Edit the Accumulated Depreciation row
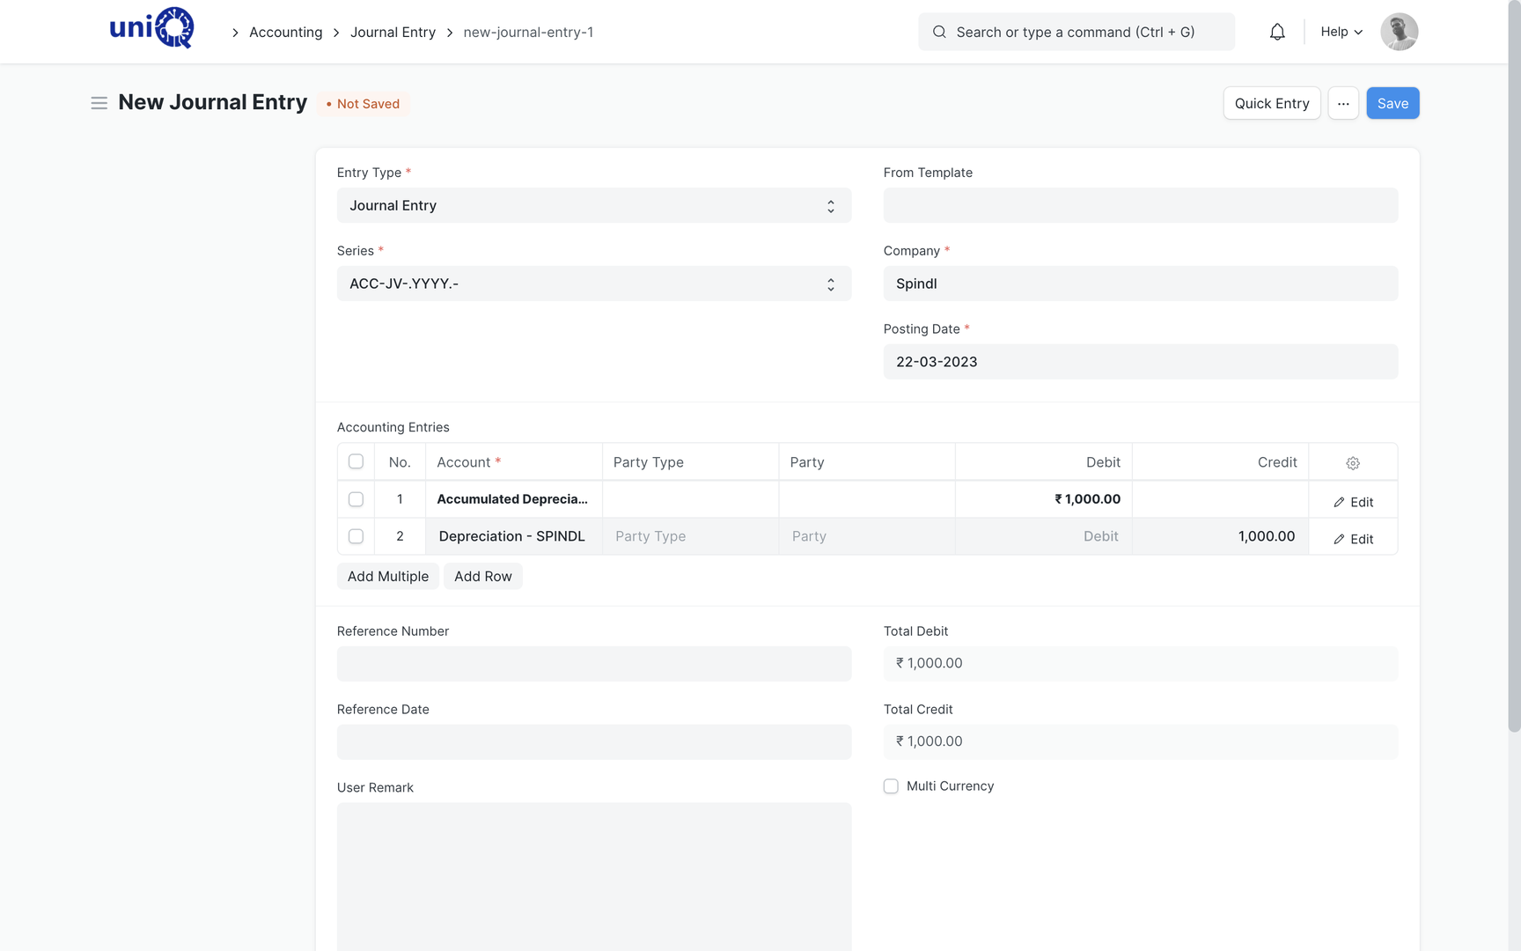Image resolution: width=1521 pixels, height=951 pixels. pyautogui.click(x=1353, y=502)
